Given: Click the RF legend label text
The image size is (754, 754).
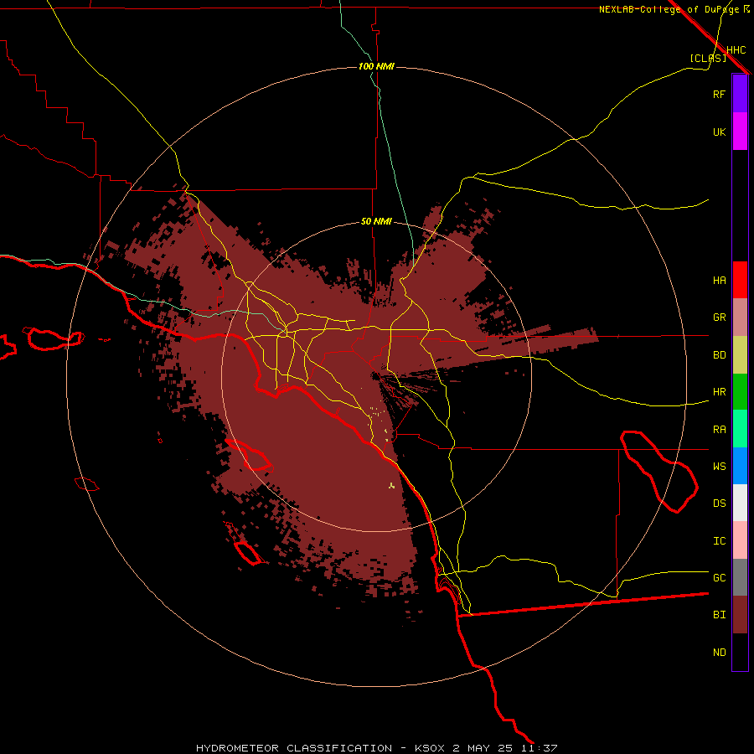Looking at the screenshot, I should pyautogui.click(x=719, y=94).
